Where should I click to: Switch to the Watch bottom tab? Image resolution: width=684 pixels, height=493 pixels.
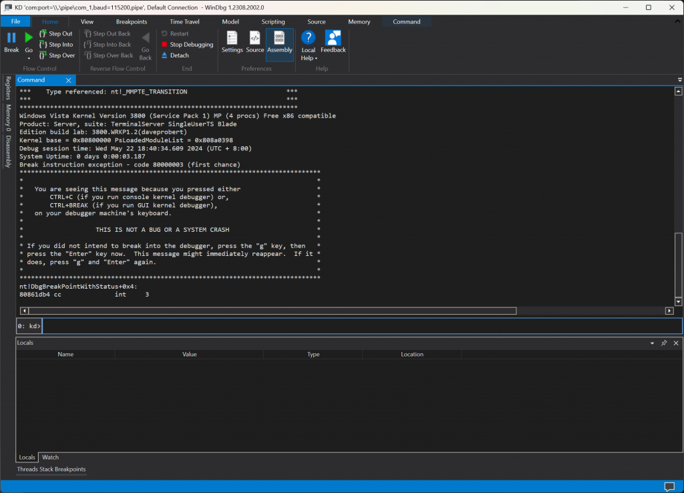(x=50, y=457)
